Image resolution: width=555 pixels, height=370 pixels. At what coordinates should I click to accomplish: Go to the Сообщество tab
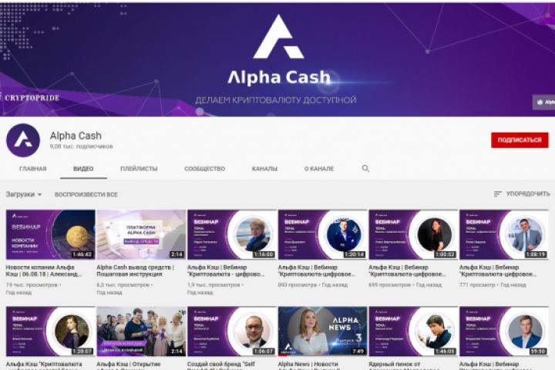pos(204,169)
